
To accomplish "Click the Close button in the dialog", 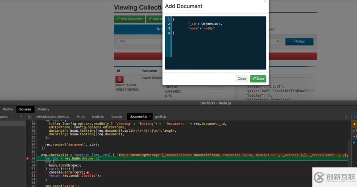I will coord(241,78).
